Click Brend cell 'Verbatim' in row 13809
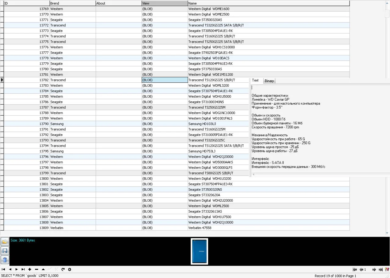 [x=73, y=228]
